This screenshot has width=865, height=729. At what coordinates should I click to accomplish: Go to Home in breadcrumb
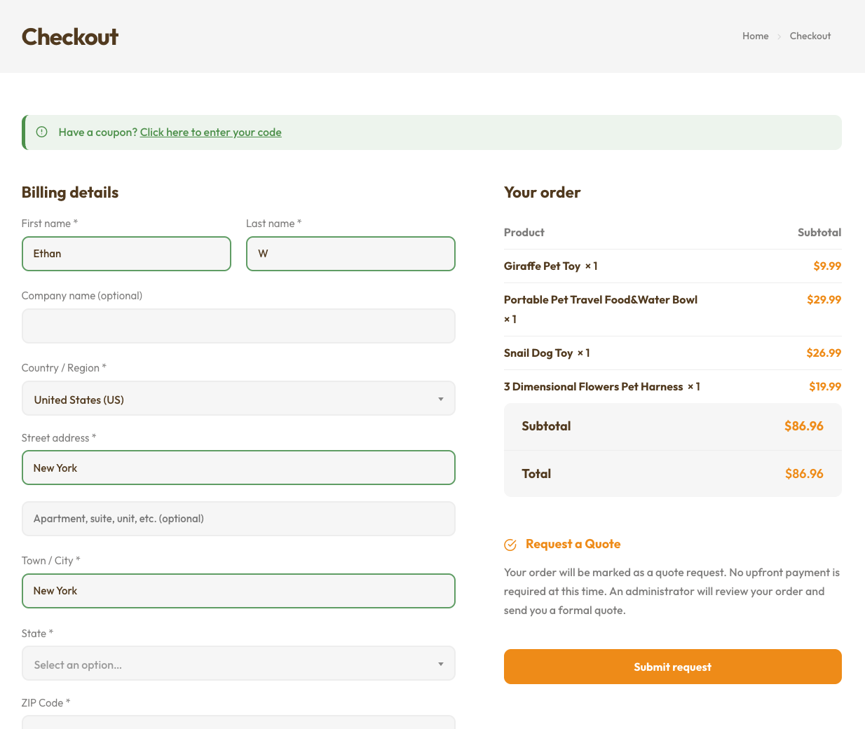[x=755, y=36]
